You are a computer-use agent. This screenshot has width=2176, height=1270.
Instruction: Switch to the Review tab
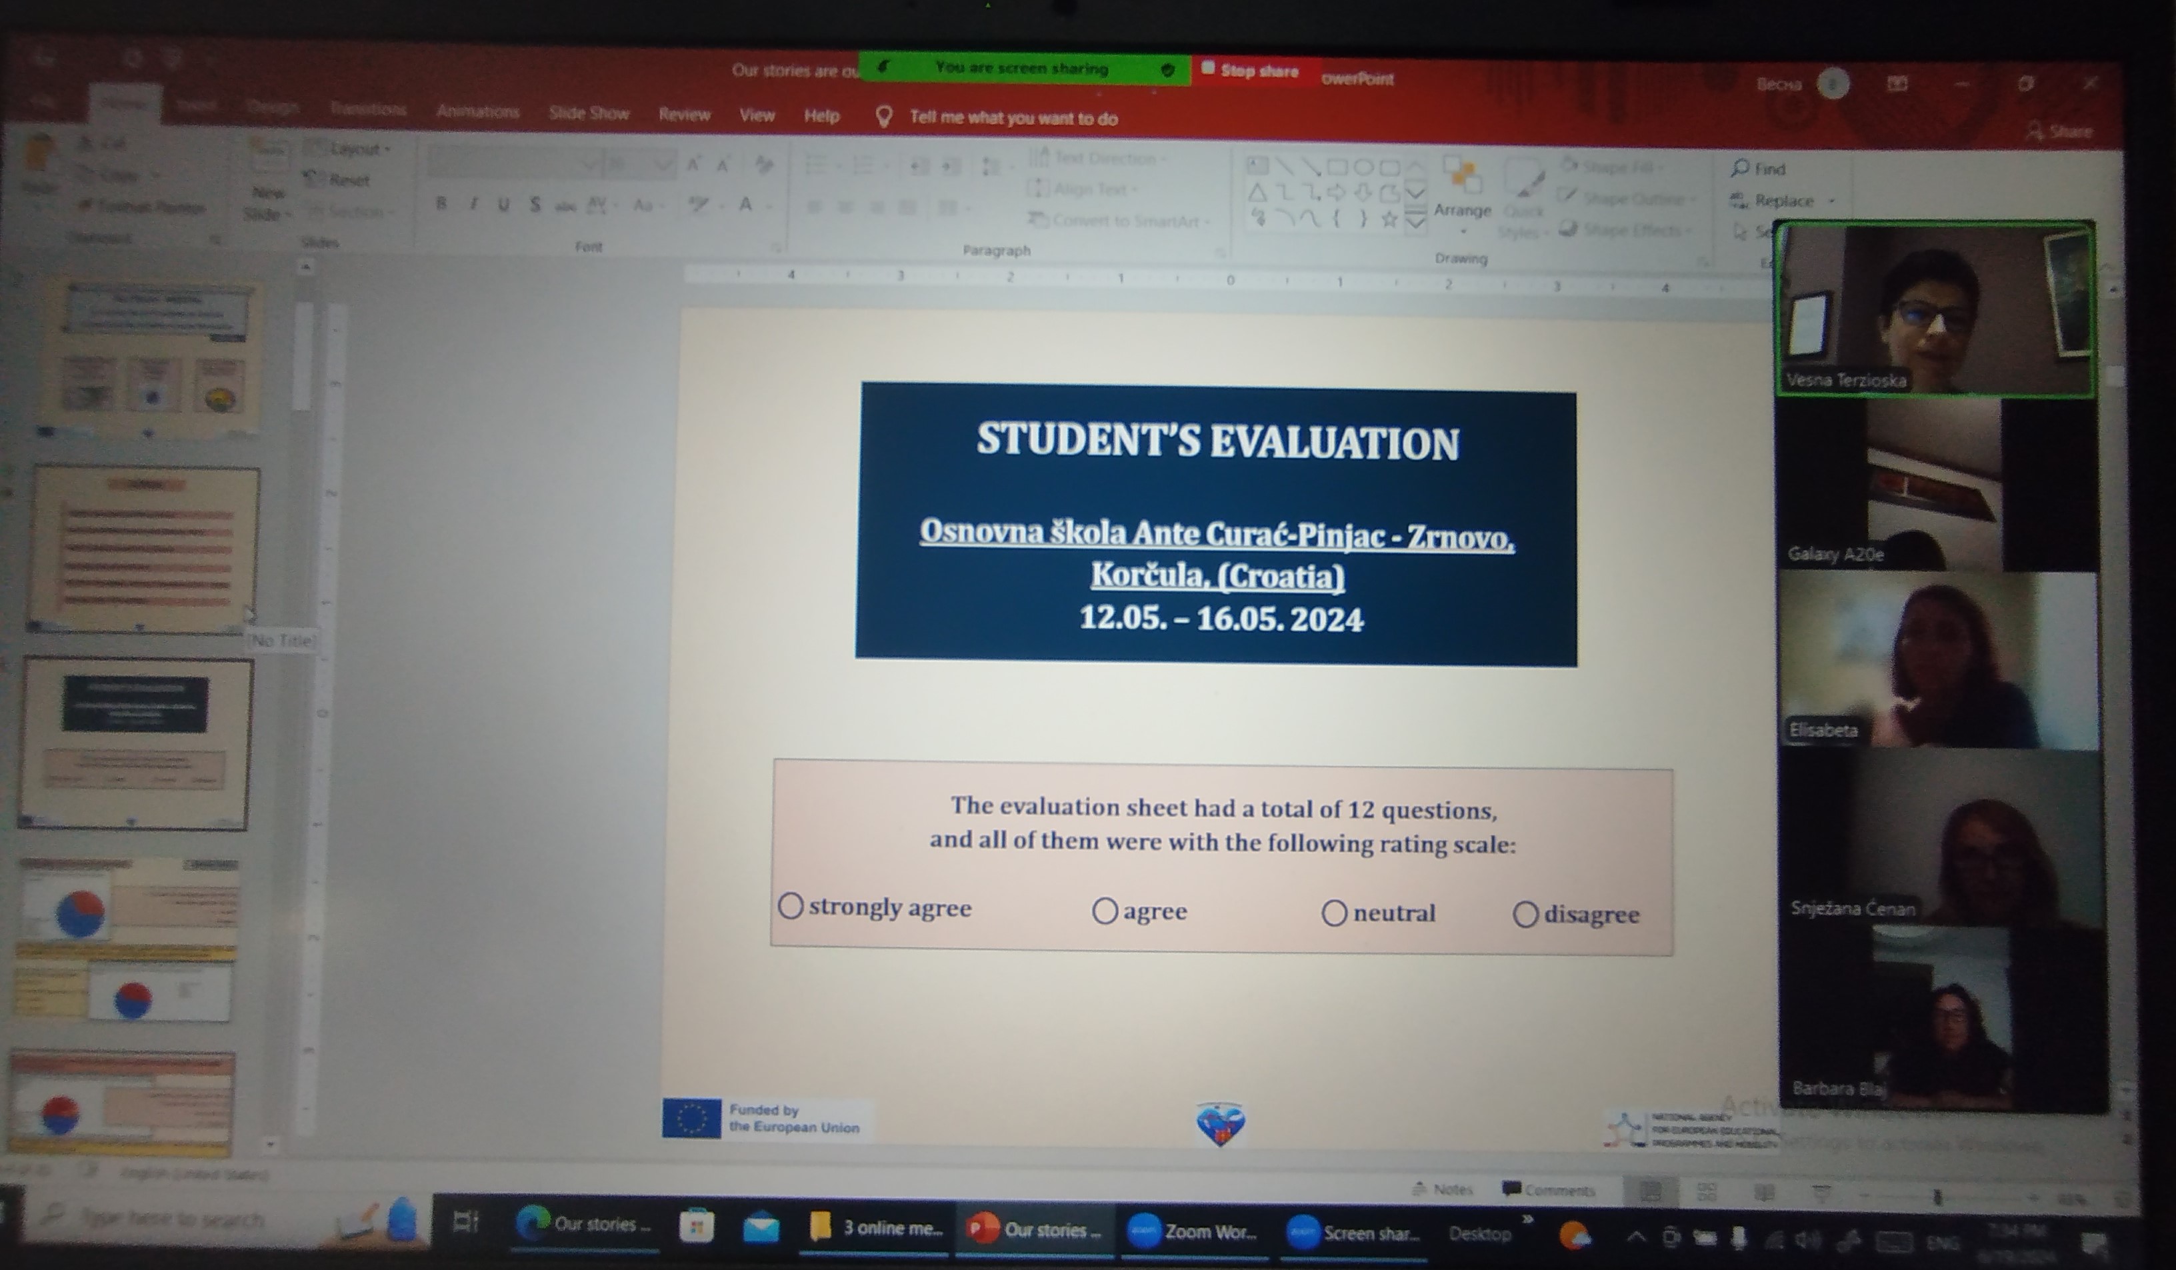click(684, 114)
